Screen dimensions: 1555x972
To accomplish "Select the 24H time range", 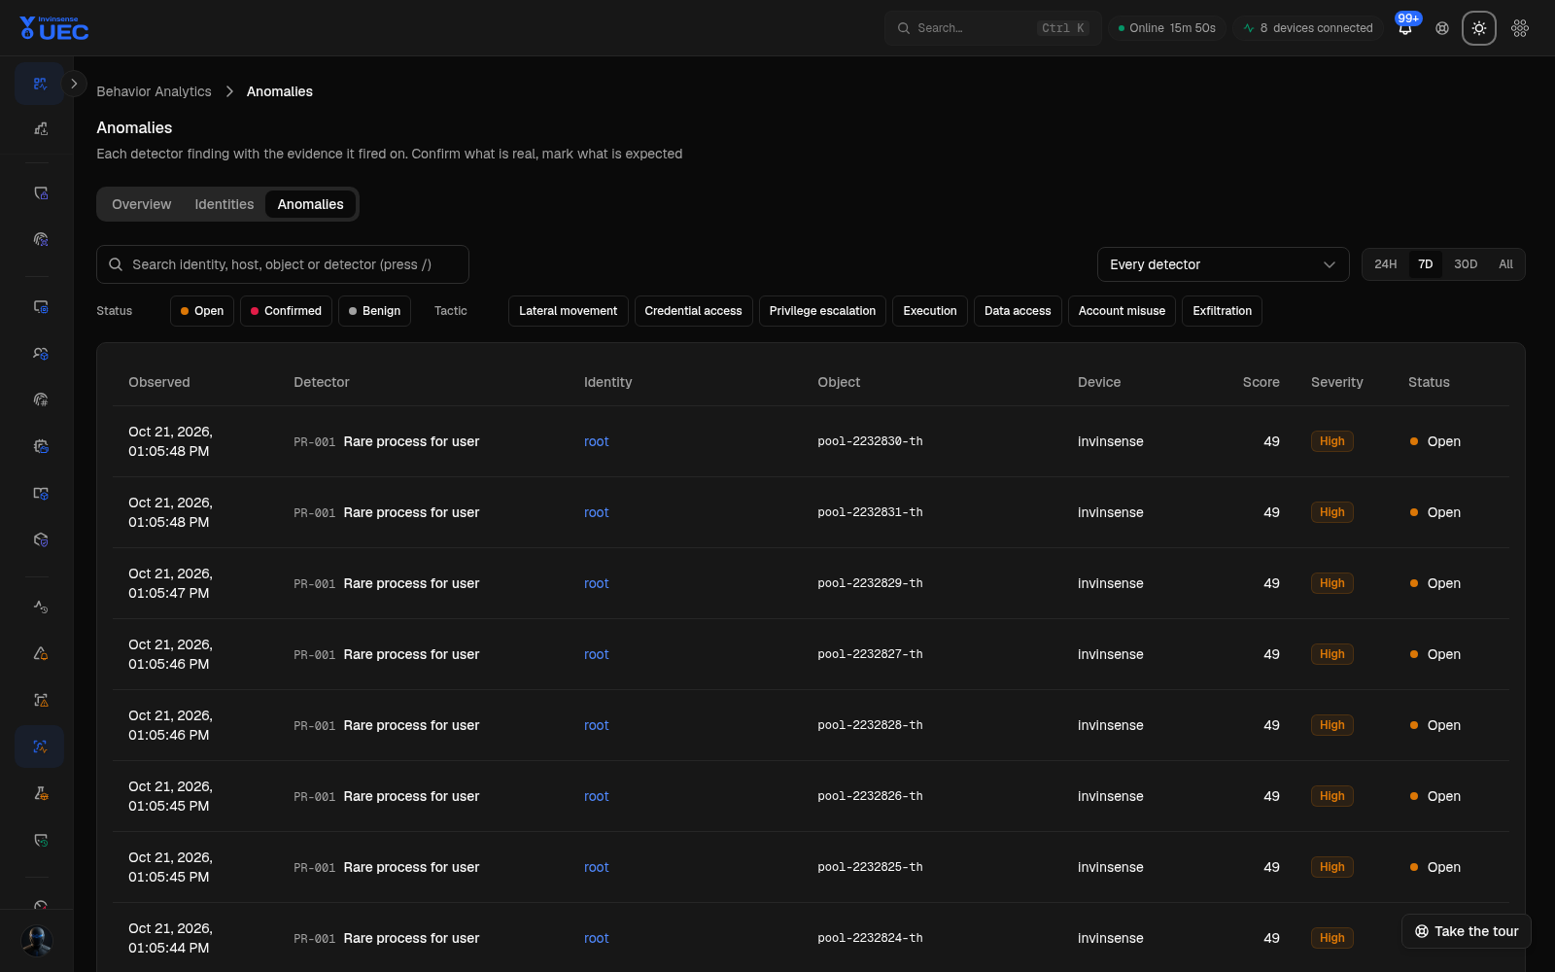I will coord(1386,264).
